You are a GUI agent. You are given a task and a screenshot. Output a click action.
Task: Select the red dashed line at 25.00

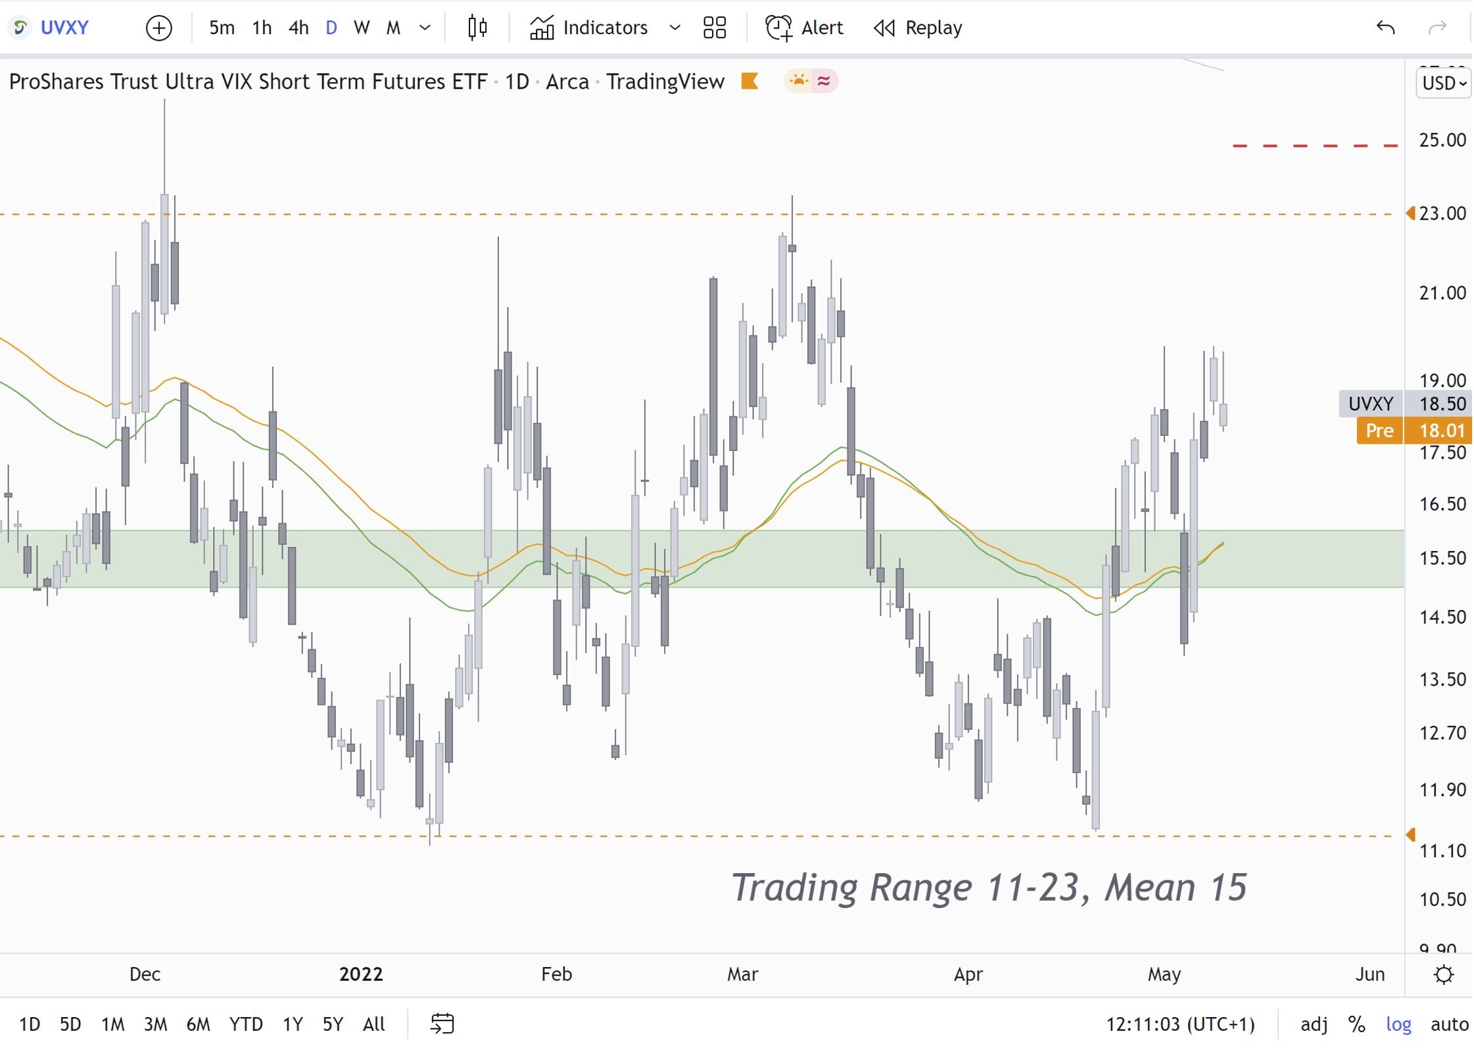(1315, 146)
